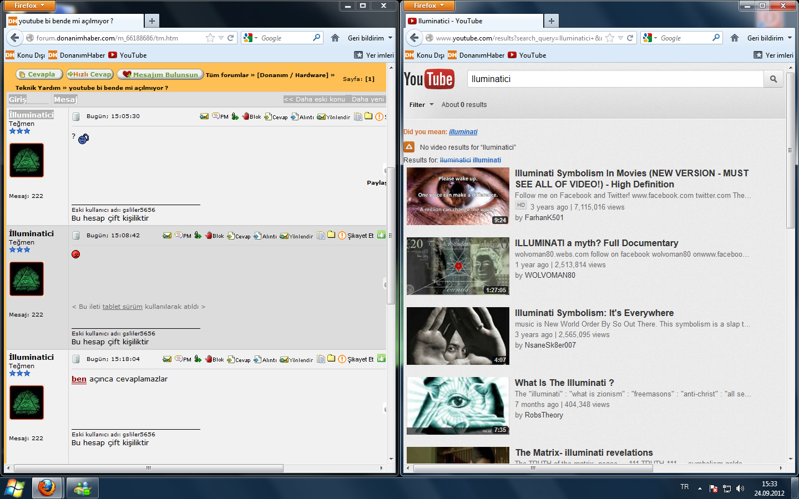Image resolution: width=799 pixels, height=499 pixels.
Task: Open a new tab in the YouTube window
Action: tap(551, 21)
